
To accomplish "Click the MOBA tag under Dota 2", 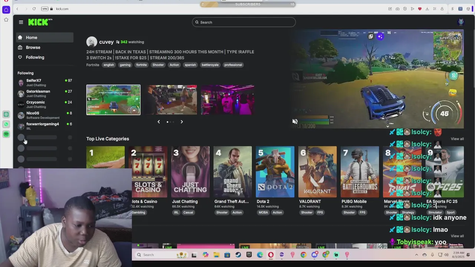I will pyautogui.click(x=263, y=212).
